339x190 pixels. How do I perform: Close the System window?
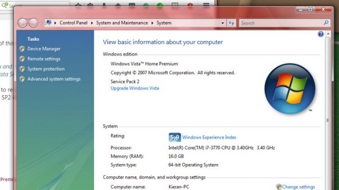click(x=323, y=9)
